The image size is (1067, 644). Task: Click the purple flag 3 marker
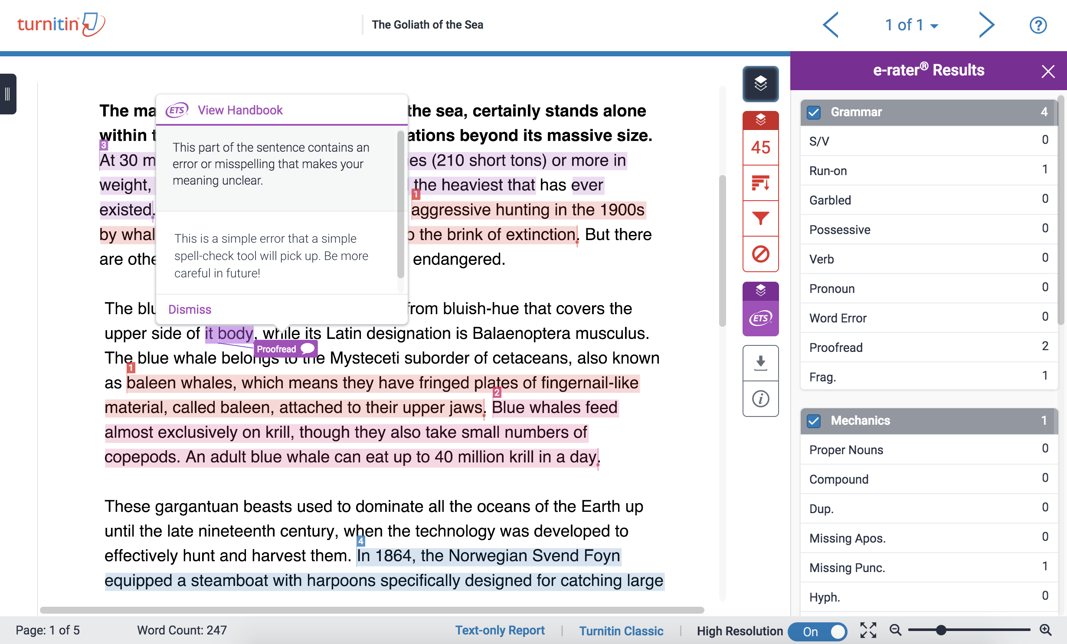[104, 145]
